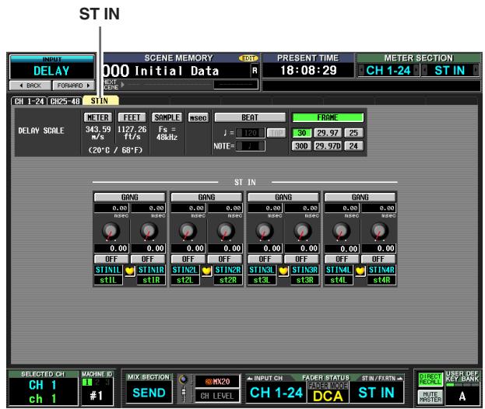Screen dimensions: 485x409
Task: Toggle the heart pair icon between STIN3L and STIN3R
Action: [x=283, y=271]
